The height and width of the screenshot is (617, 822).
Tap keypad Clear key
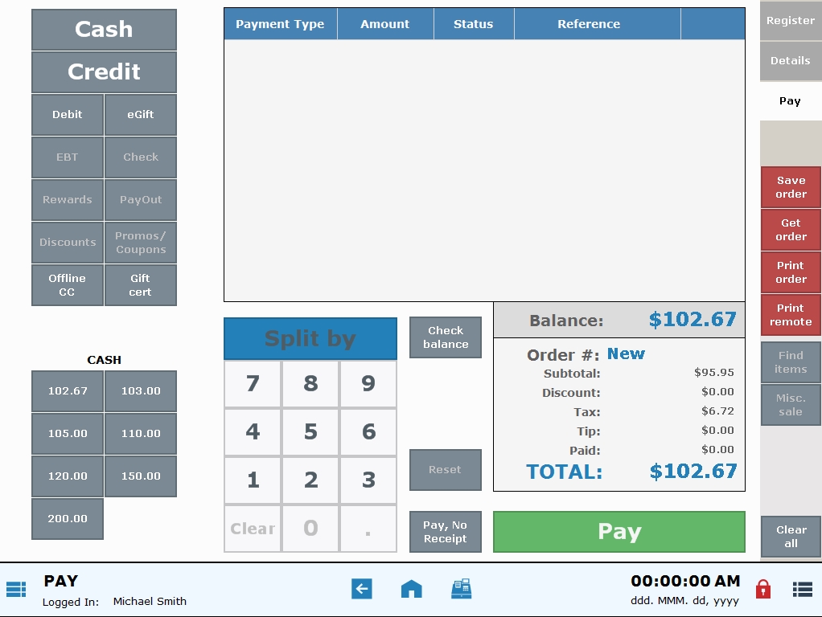tap(253, 529)
